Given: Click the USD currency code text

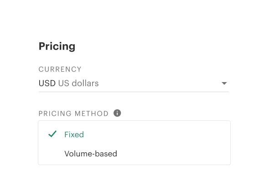Looking at the screenshot, I should [47, 83].
